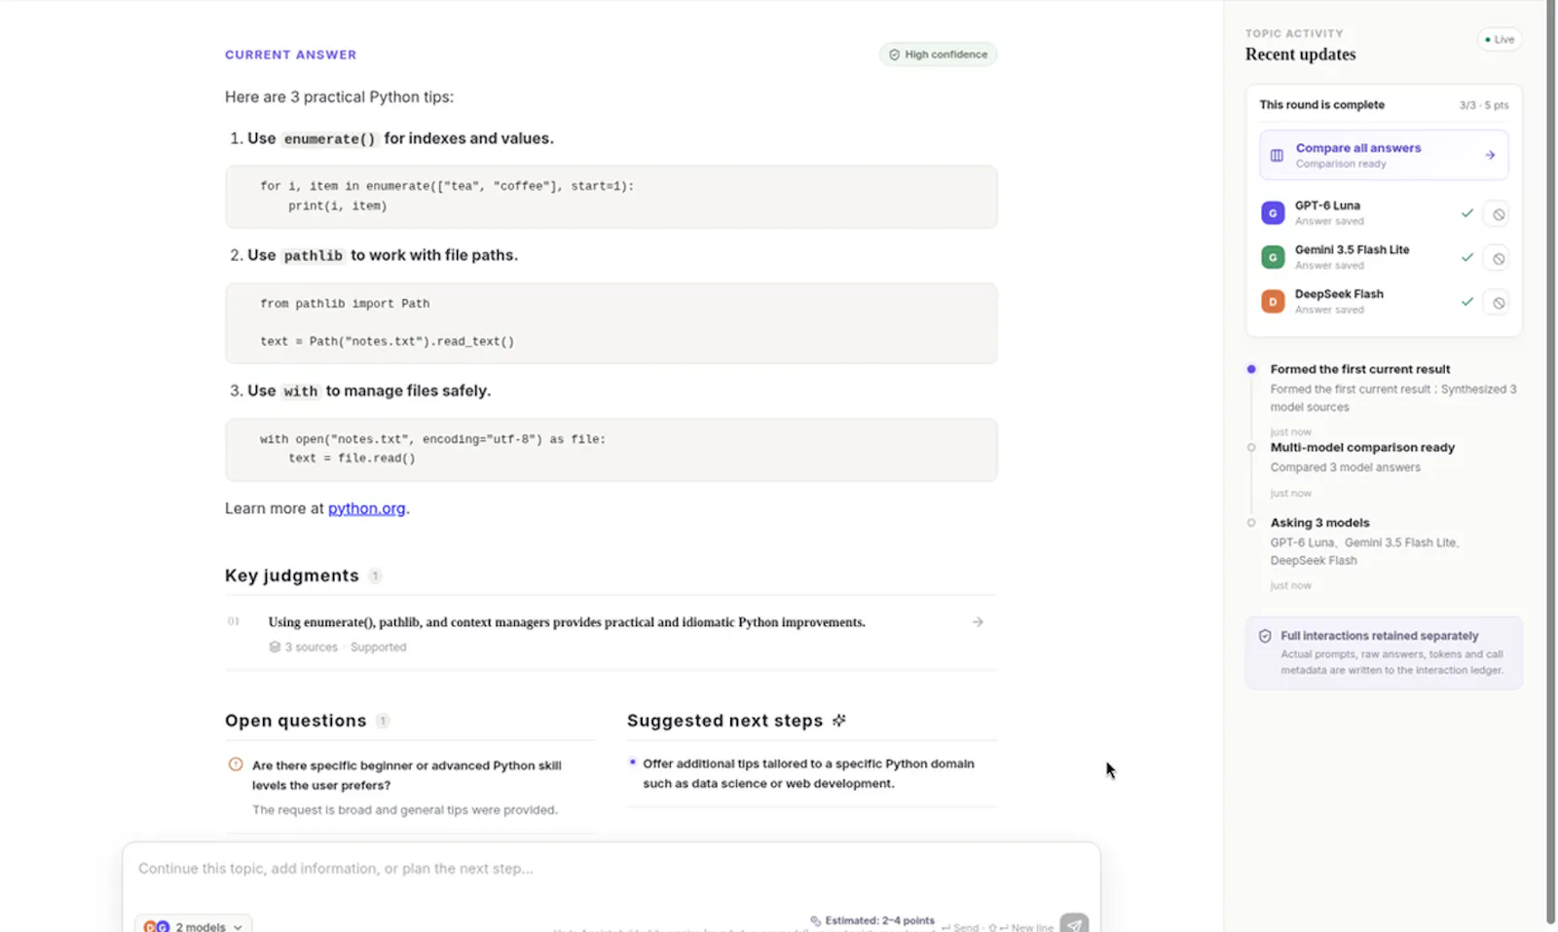The height and width of the screenshot is (932, 1558).
Task: Click the 'Supported' status label
Action: coord(378,647)
